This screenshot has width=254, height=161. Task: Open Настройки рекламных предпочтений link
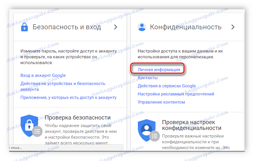click(176, 94)
